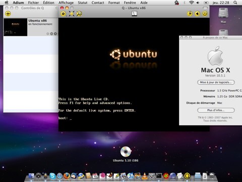Click the yellow Q emulator icon in the Dock
The image size is (242, 182).
[x=187, y=176]
